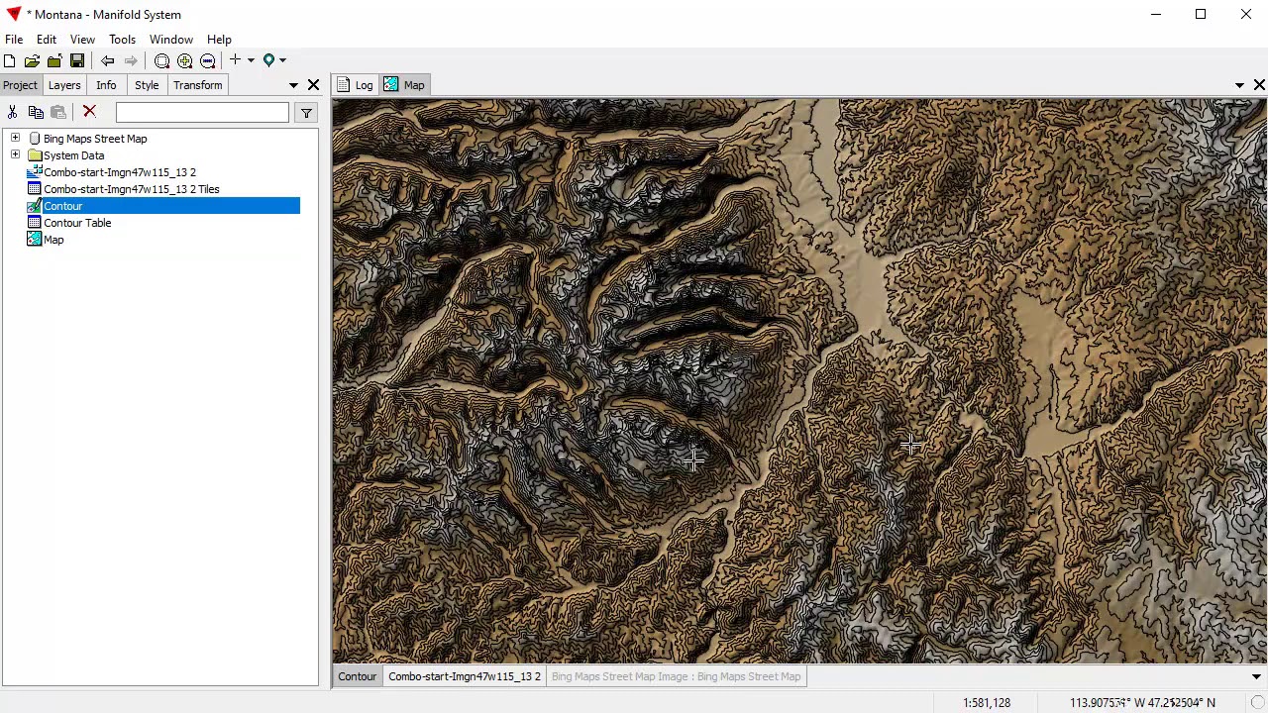Expand the System Data folder node
1268x713 pixels.
tap(15, 154)
